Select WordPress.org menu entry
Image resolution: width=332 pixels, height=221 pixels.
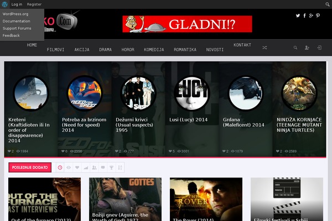tap(15, 14)
